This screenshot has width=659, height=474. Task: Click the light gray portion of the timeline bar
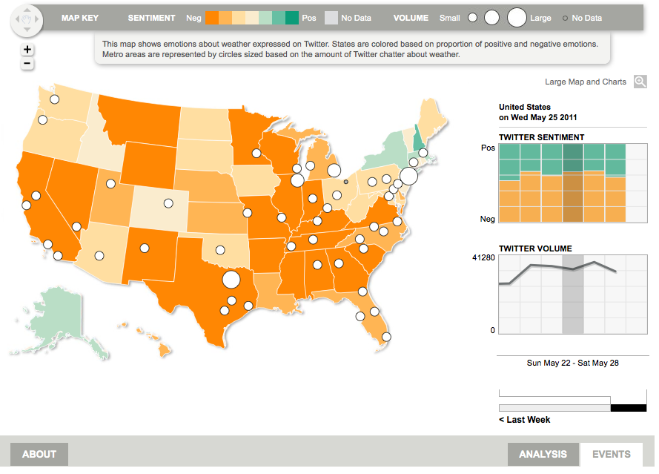coord(554,408)
